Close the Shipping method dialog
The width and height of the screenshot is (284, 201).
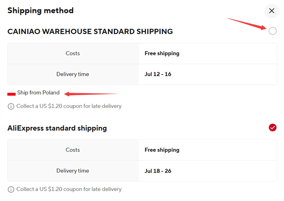click(271, 11)
